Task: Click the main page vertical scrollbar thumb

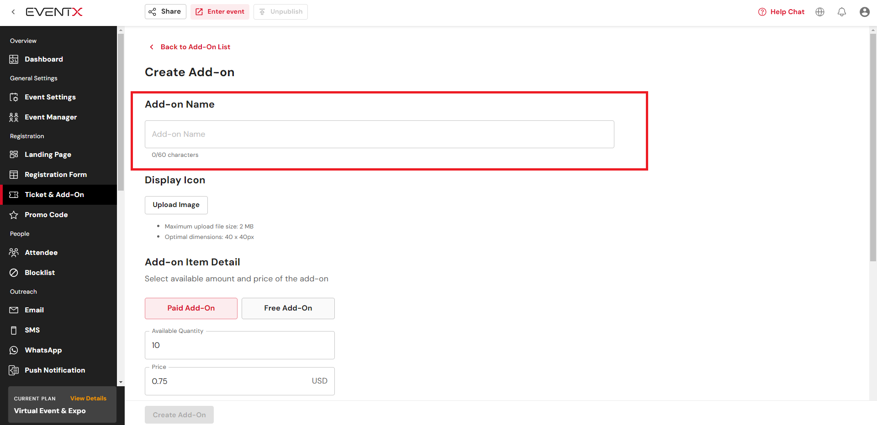Action: [x=873, y=147]
